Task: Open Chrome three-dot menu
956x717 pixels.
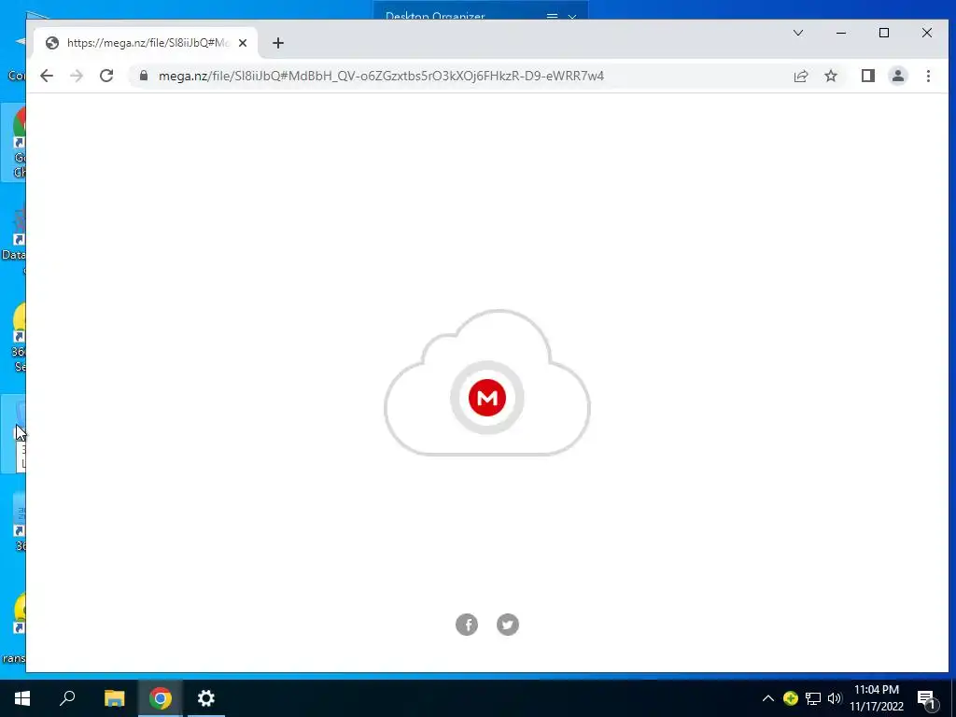Action: coord(928,76)
